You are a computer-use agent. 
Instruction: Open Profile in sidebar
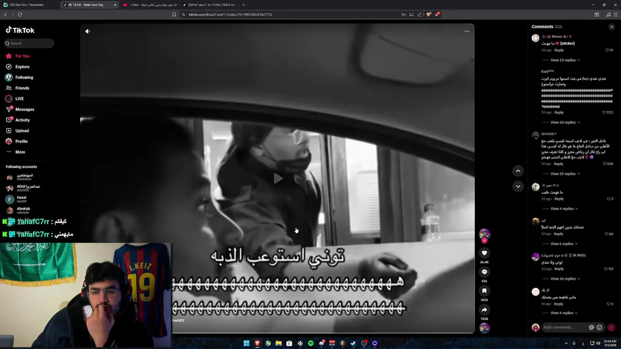[x=17, y=142]
